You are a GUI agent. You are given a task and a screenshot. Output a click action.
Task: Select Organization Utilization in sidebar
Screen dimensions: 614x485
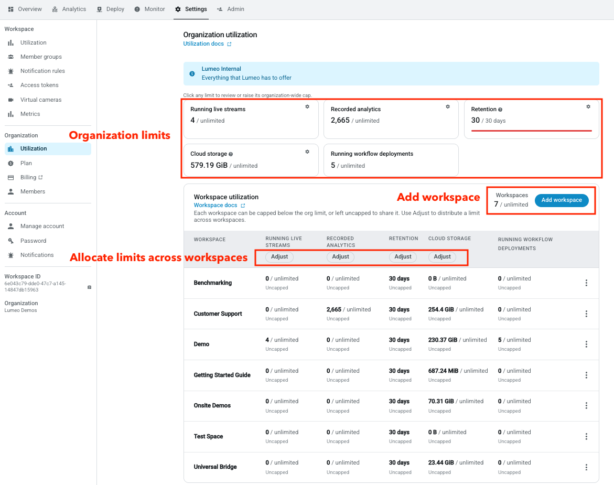coord(48,149)
